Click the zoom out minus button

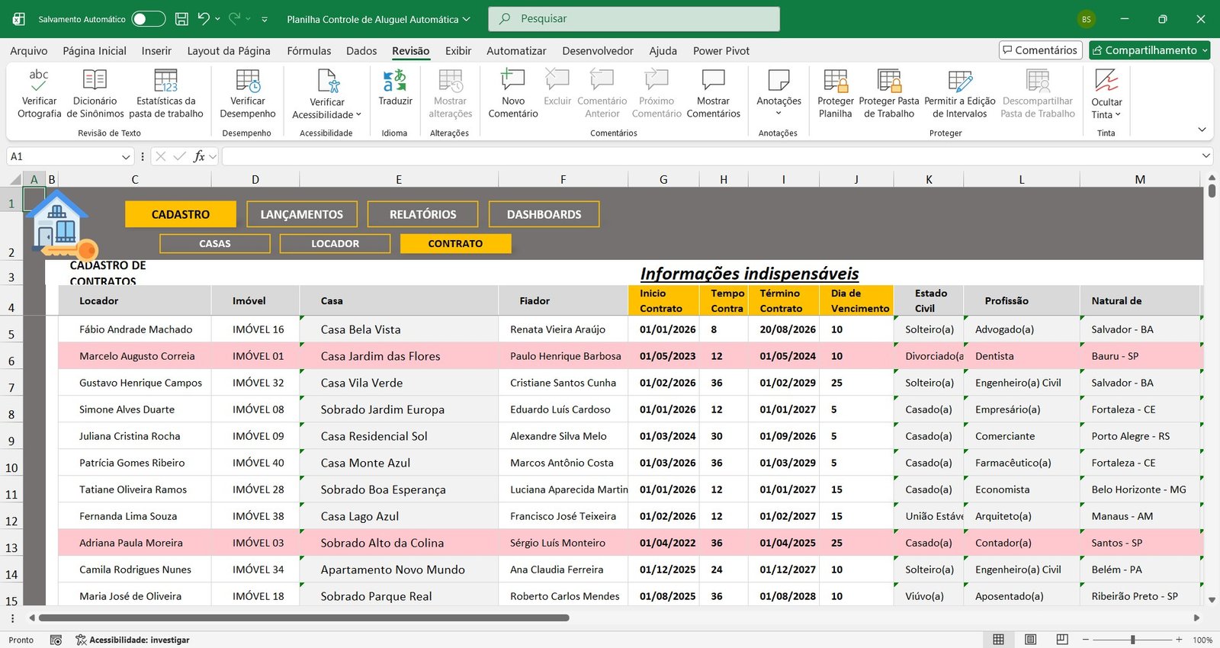(x=1085, y=640)
